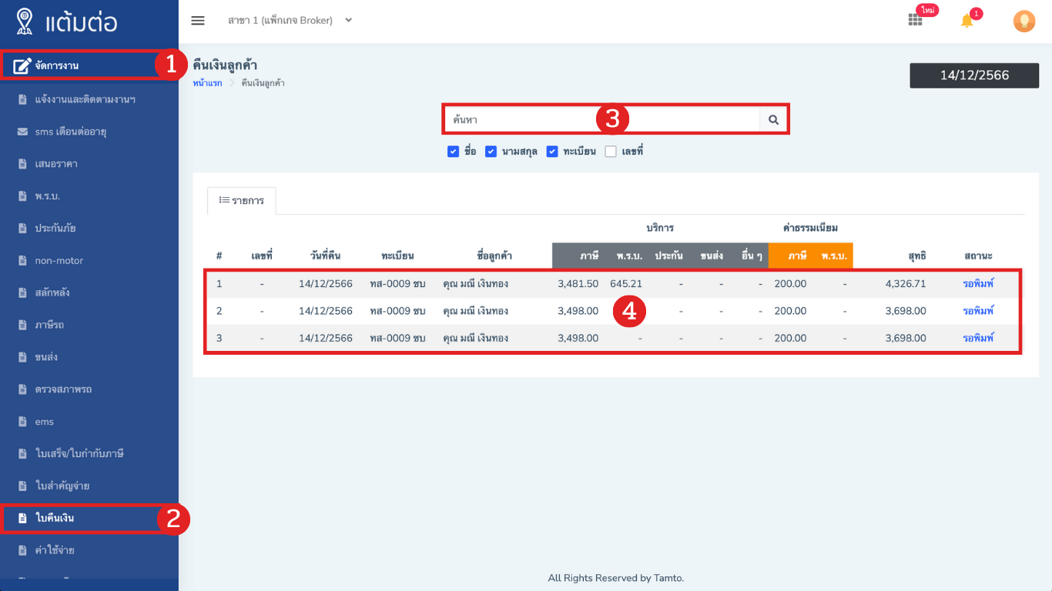The image size is (1052, 591).
Task: Click the 14/12/2566 date button
Action: [x=974, y=75]
